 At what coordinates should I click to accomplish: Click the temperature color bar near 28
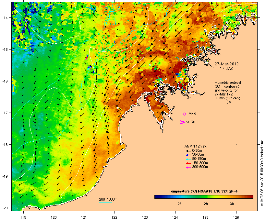(179, 197)
